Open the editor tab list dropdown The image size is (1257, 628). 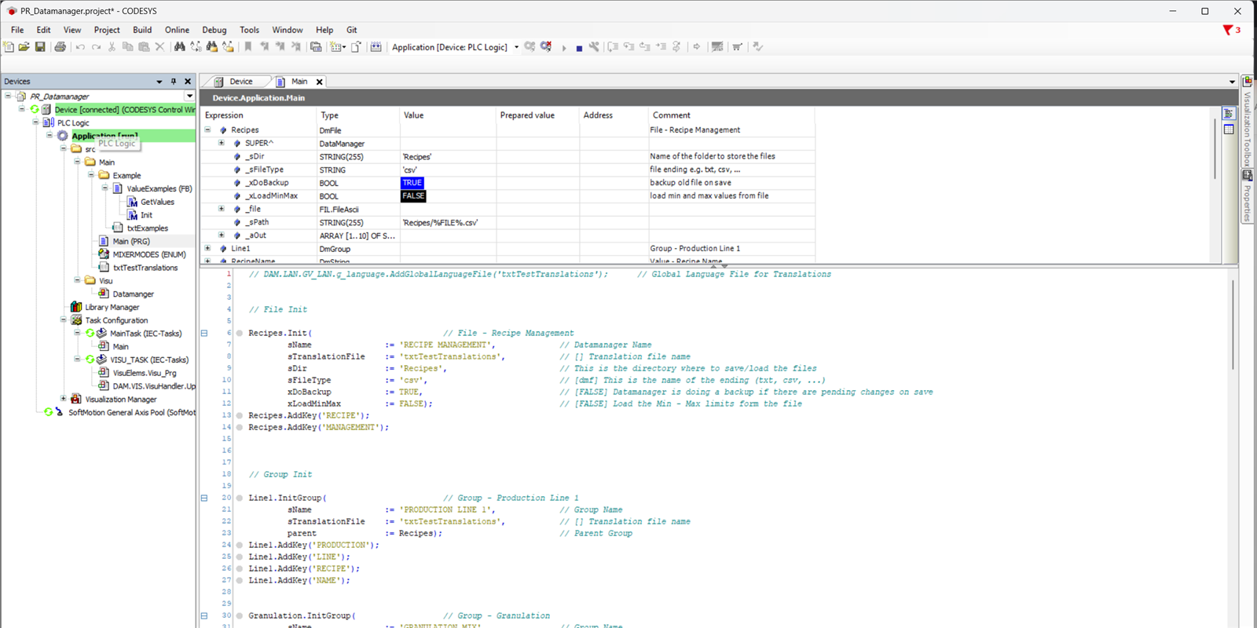[1232, 82]
